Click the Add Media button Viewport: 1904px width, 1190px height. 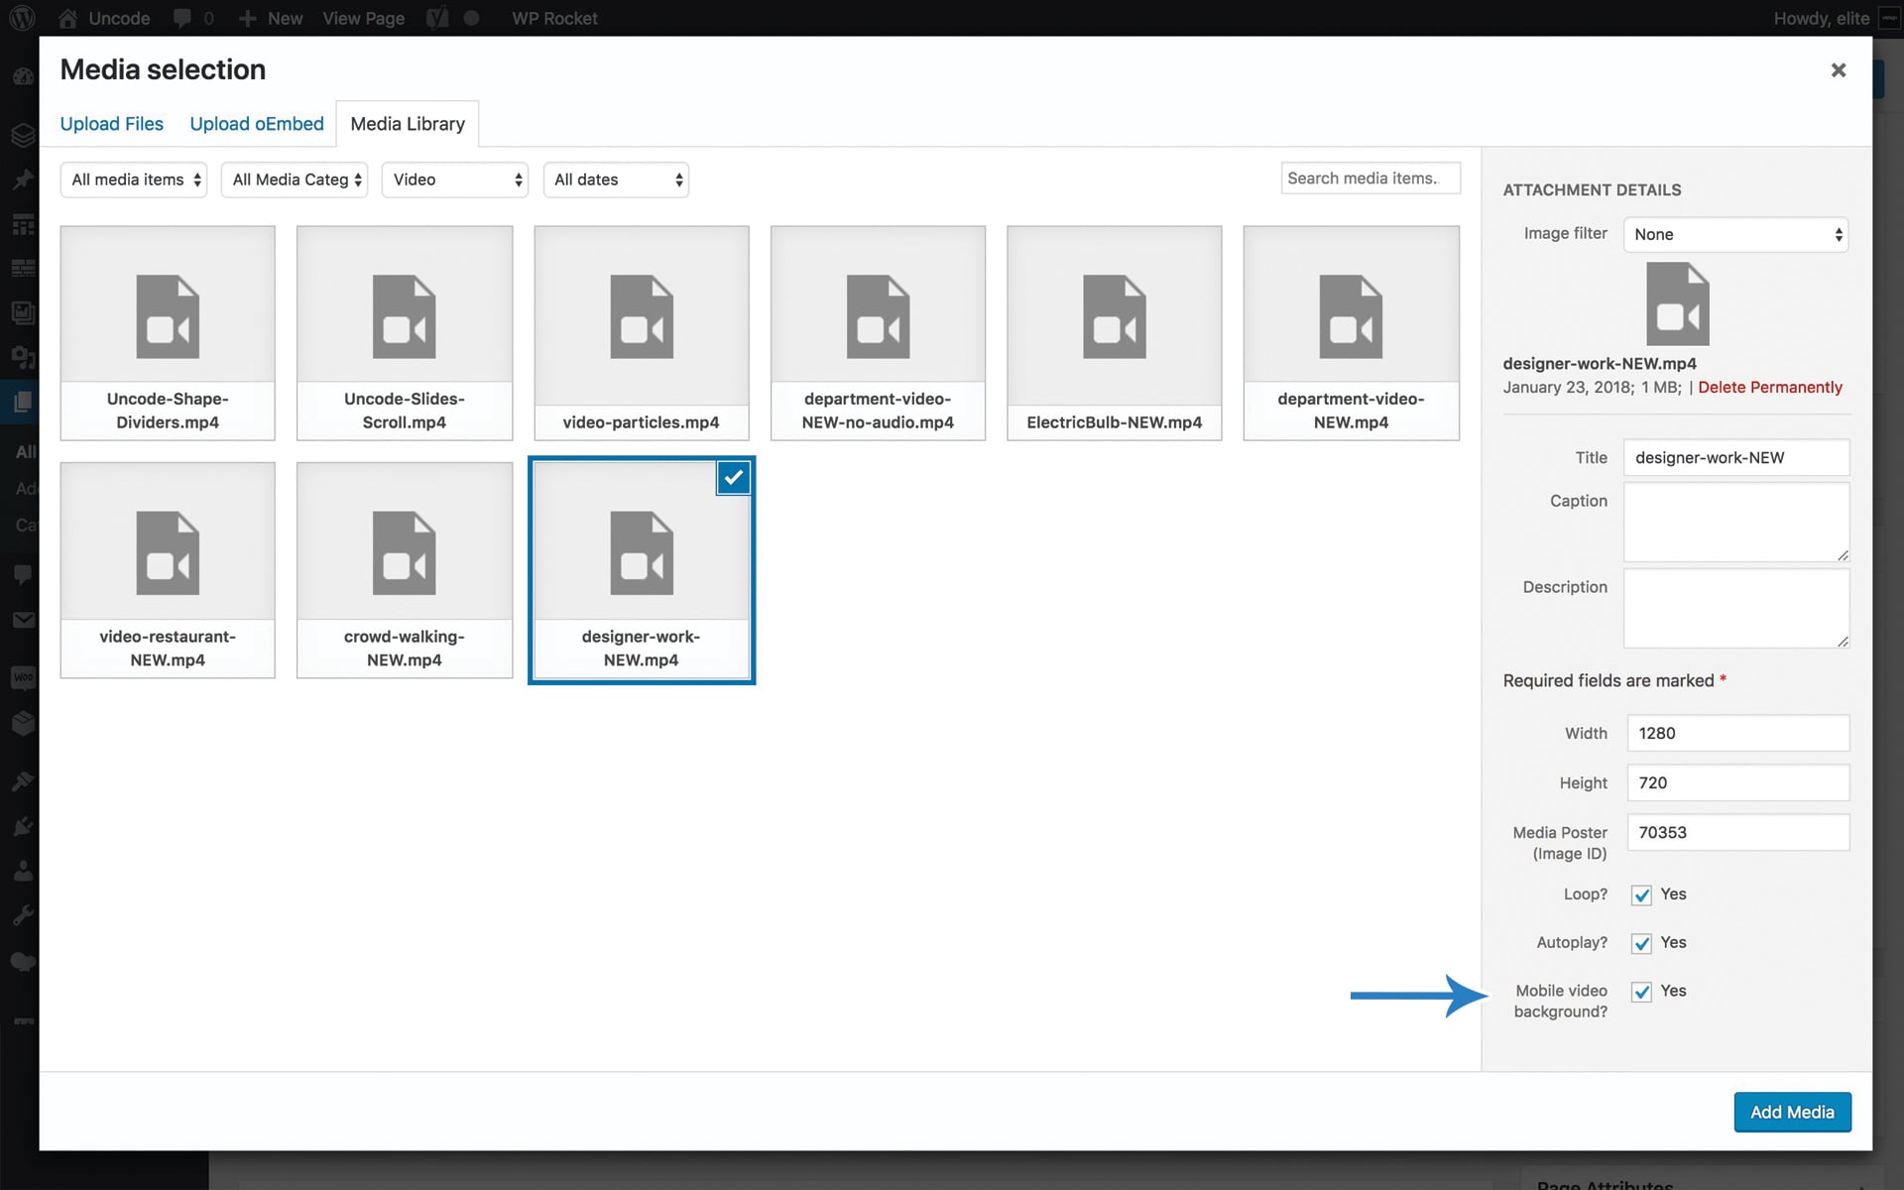coord(1791,1112)
